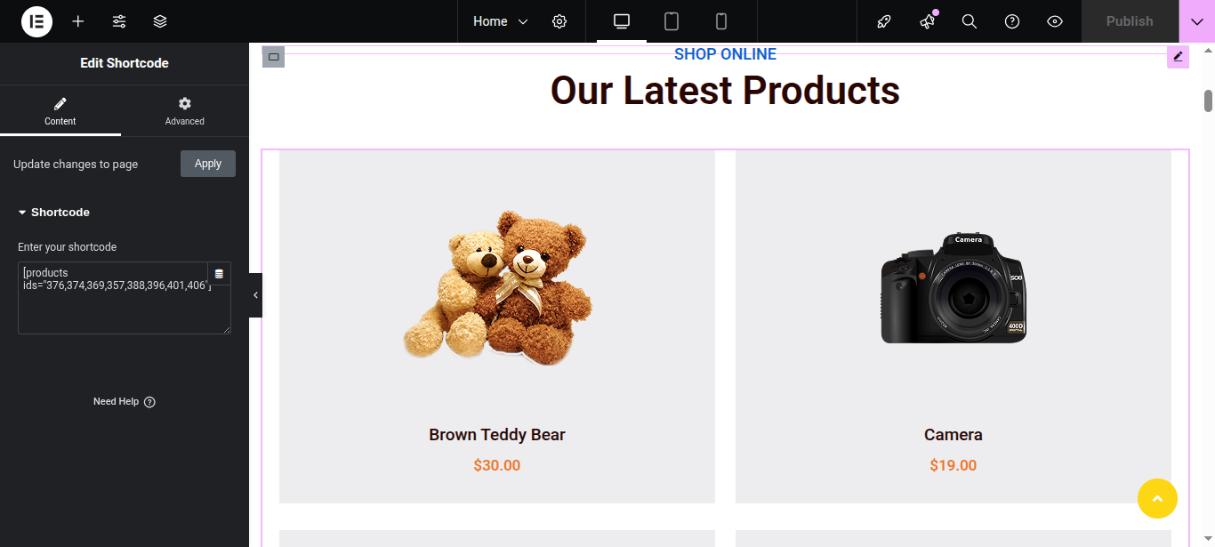
Task: Open the Structure layers icon
Action: 160,21
